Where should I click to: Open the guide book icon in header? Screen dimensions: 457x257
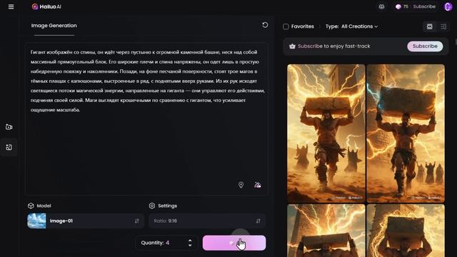click(x=381, y=6)
